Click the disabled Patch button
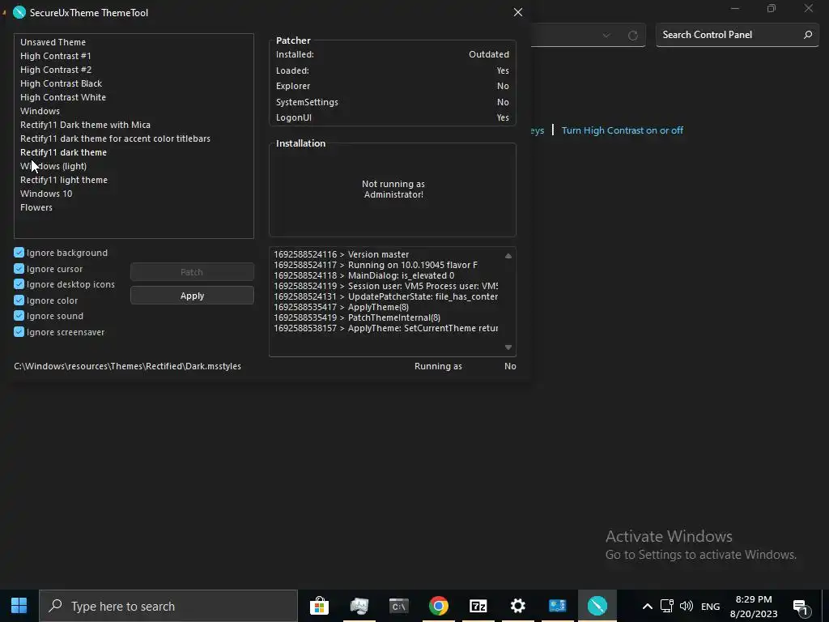 (192, 272)
